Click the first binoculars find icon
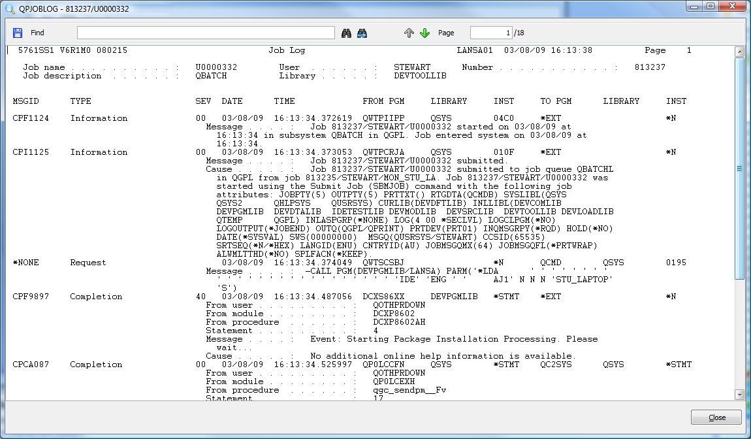 [x=346, y=33]
